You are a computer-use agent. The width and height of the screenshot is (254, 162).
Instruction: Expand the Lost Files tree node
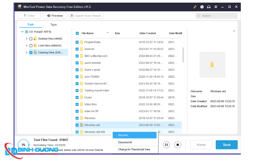27,46
